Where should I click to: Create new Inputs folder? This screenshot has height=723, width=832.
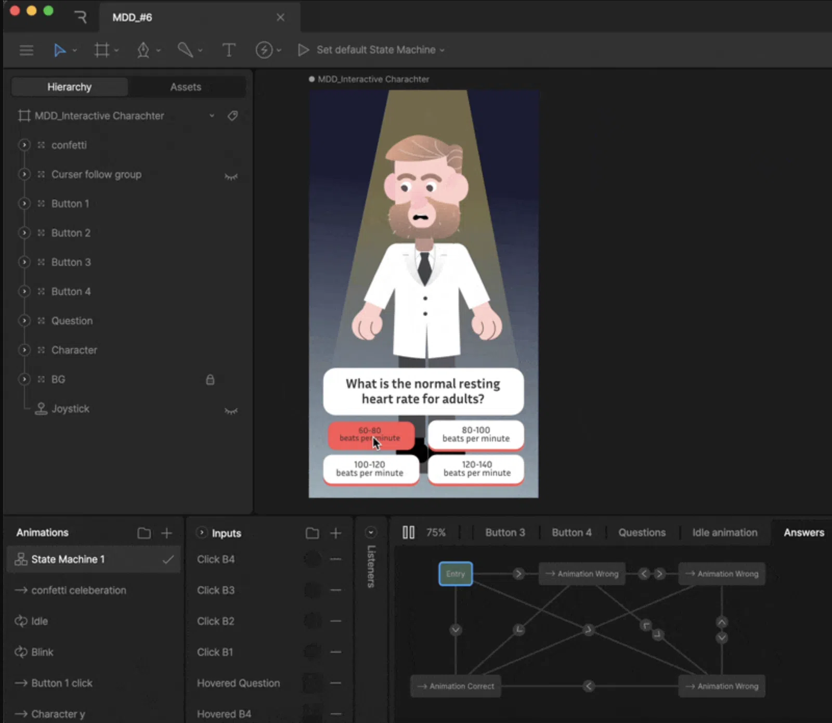point(312,533)
